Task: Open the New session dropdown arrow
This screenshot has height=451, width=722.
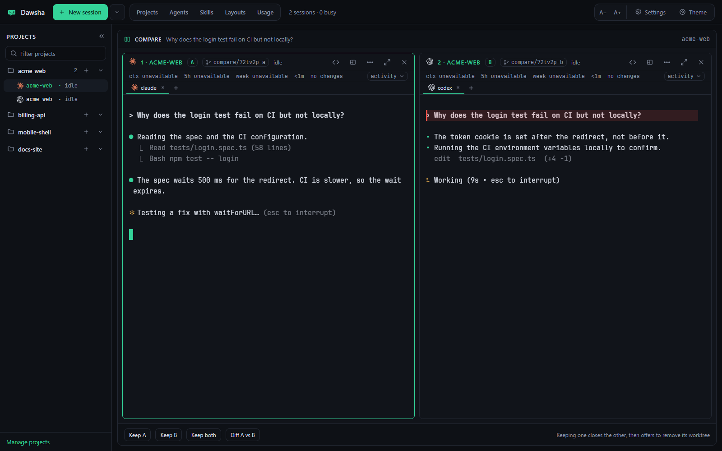Action: [117, 12]
